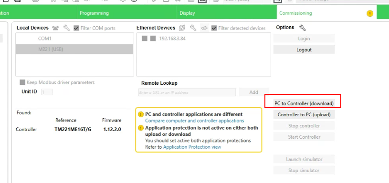Screen dimensions: 389x183
Task: Click the 'Found:' label
Action: [24, 112]
